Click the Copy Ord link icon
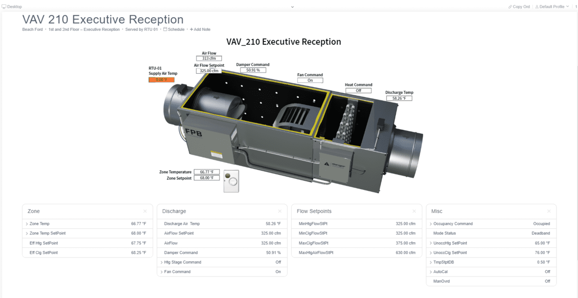 pyautogui.click(x=510, y=7)
